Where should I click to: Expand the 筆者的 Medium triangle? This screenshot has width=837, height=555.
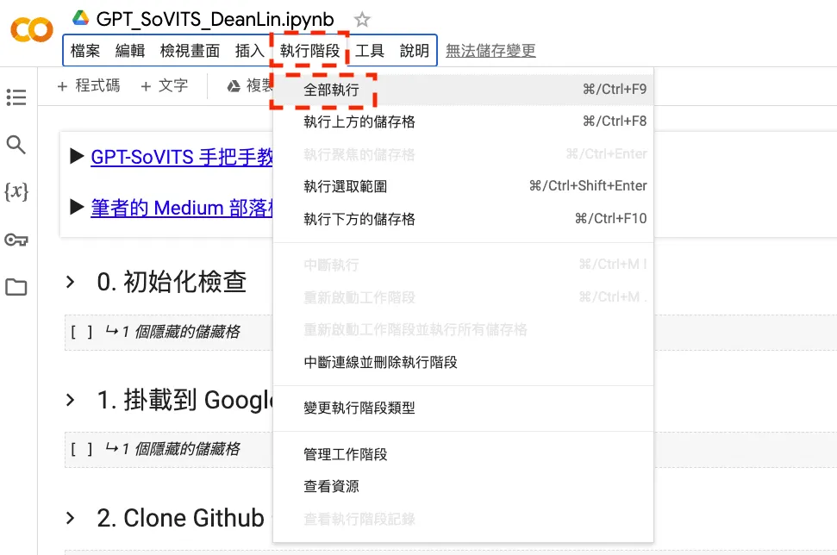pos(77,207)
